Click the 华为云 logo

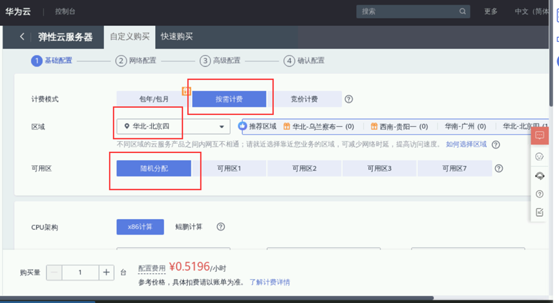[18, 12]
